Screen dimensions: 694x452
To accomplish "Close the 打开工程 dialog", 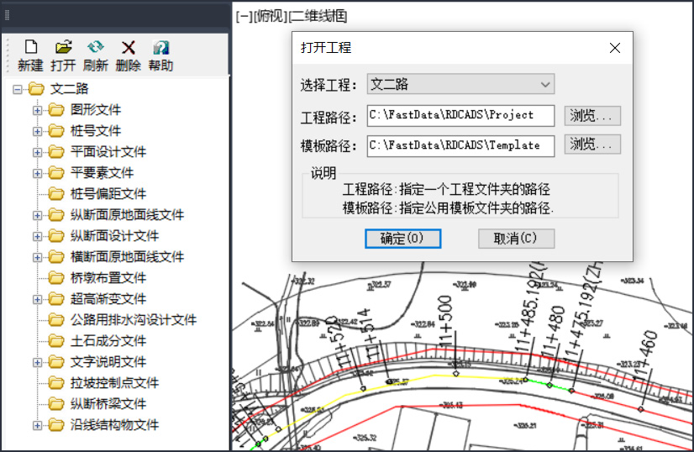I will pyautogui.click(x=615, y=48).
